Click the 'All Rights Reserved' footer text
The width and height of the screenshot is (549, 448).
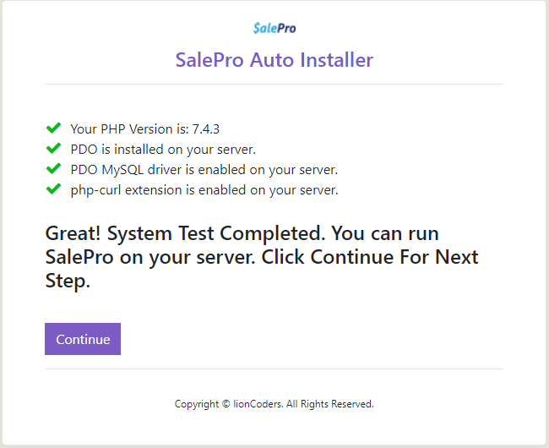[x=329, y=404]
